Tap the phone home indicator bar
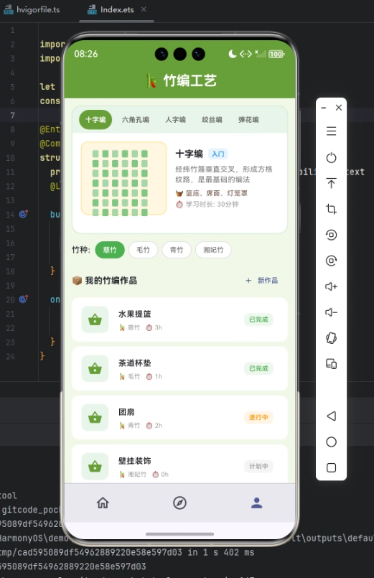The height and width of the screenshot is (578, 374). (x=179, y=533)
